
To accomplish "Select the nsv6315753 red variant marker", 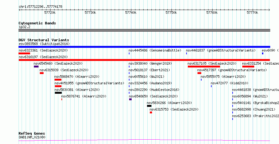I will coord(151,112).
